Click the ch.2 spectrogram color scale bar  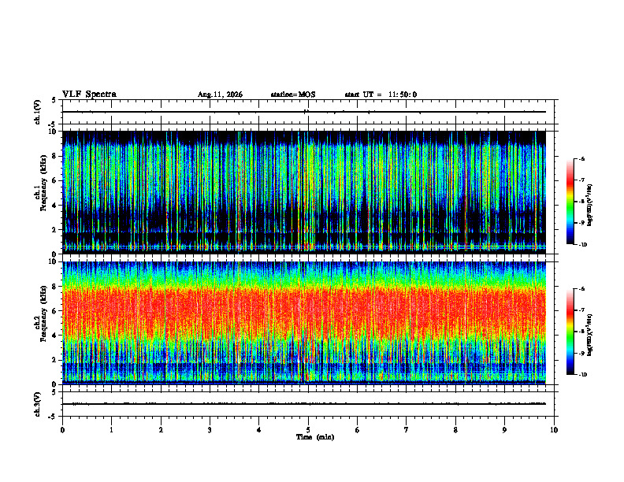tap(570, 332)
